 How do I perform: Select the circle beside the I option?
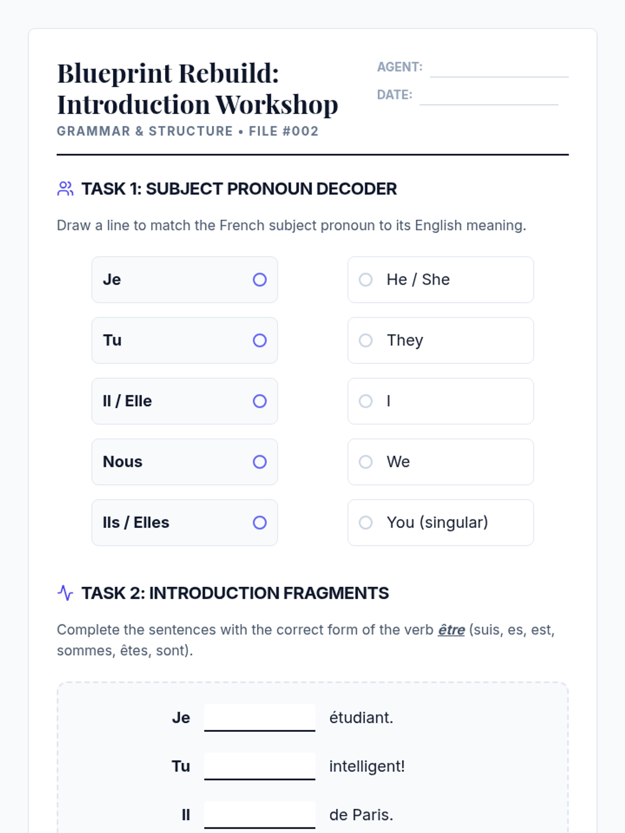click(366, 401)
